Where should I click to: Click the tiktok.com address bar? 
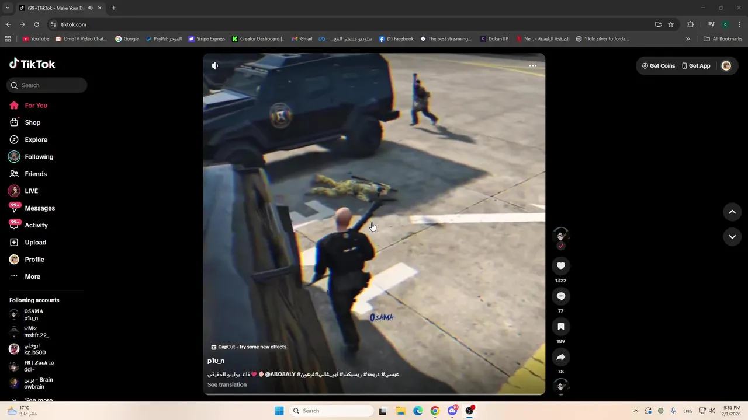pos(351,24)
